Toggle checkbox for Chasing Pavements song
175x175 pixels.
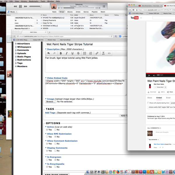(41, 20)
